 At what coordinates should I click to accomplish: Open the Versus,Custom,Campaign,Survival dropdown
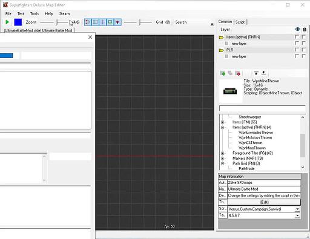297,209
